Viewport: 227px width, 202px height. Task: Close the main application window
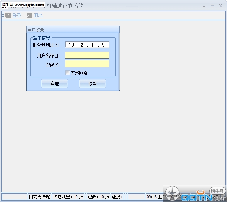(x=221, y=6)
